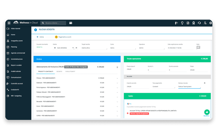Open the hamburger menu icon

(9, 23)
